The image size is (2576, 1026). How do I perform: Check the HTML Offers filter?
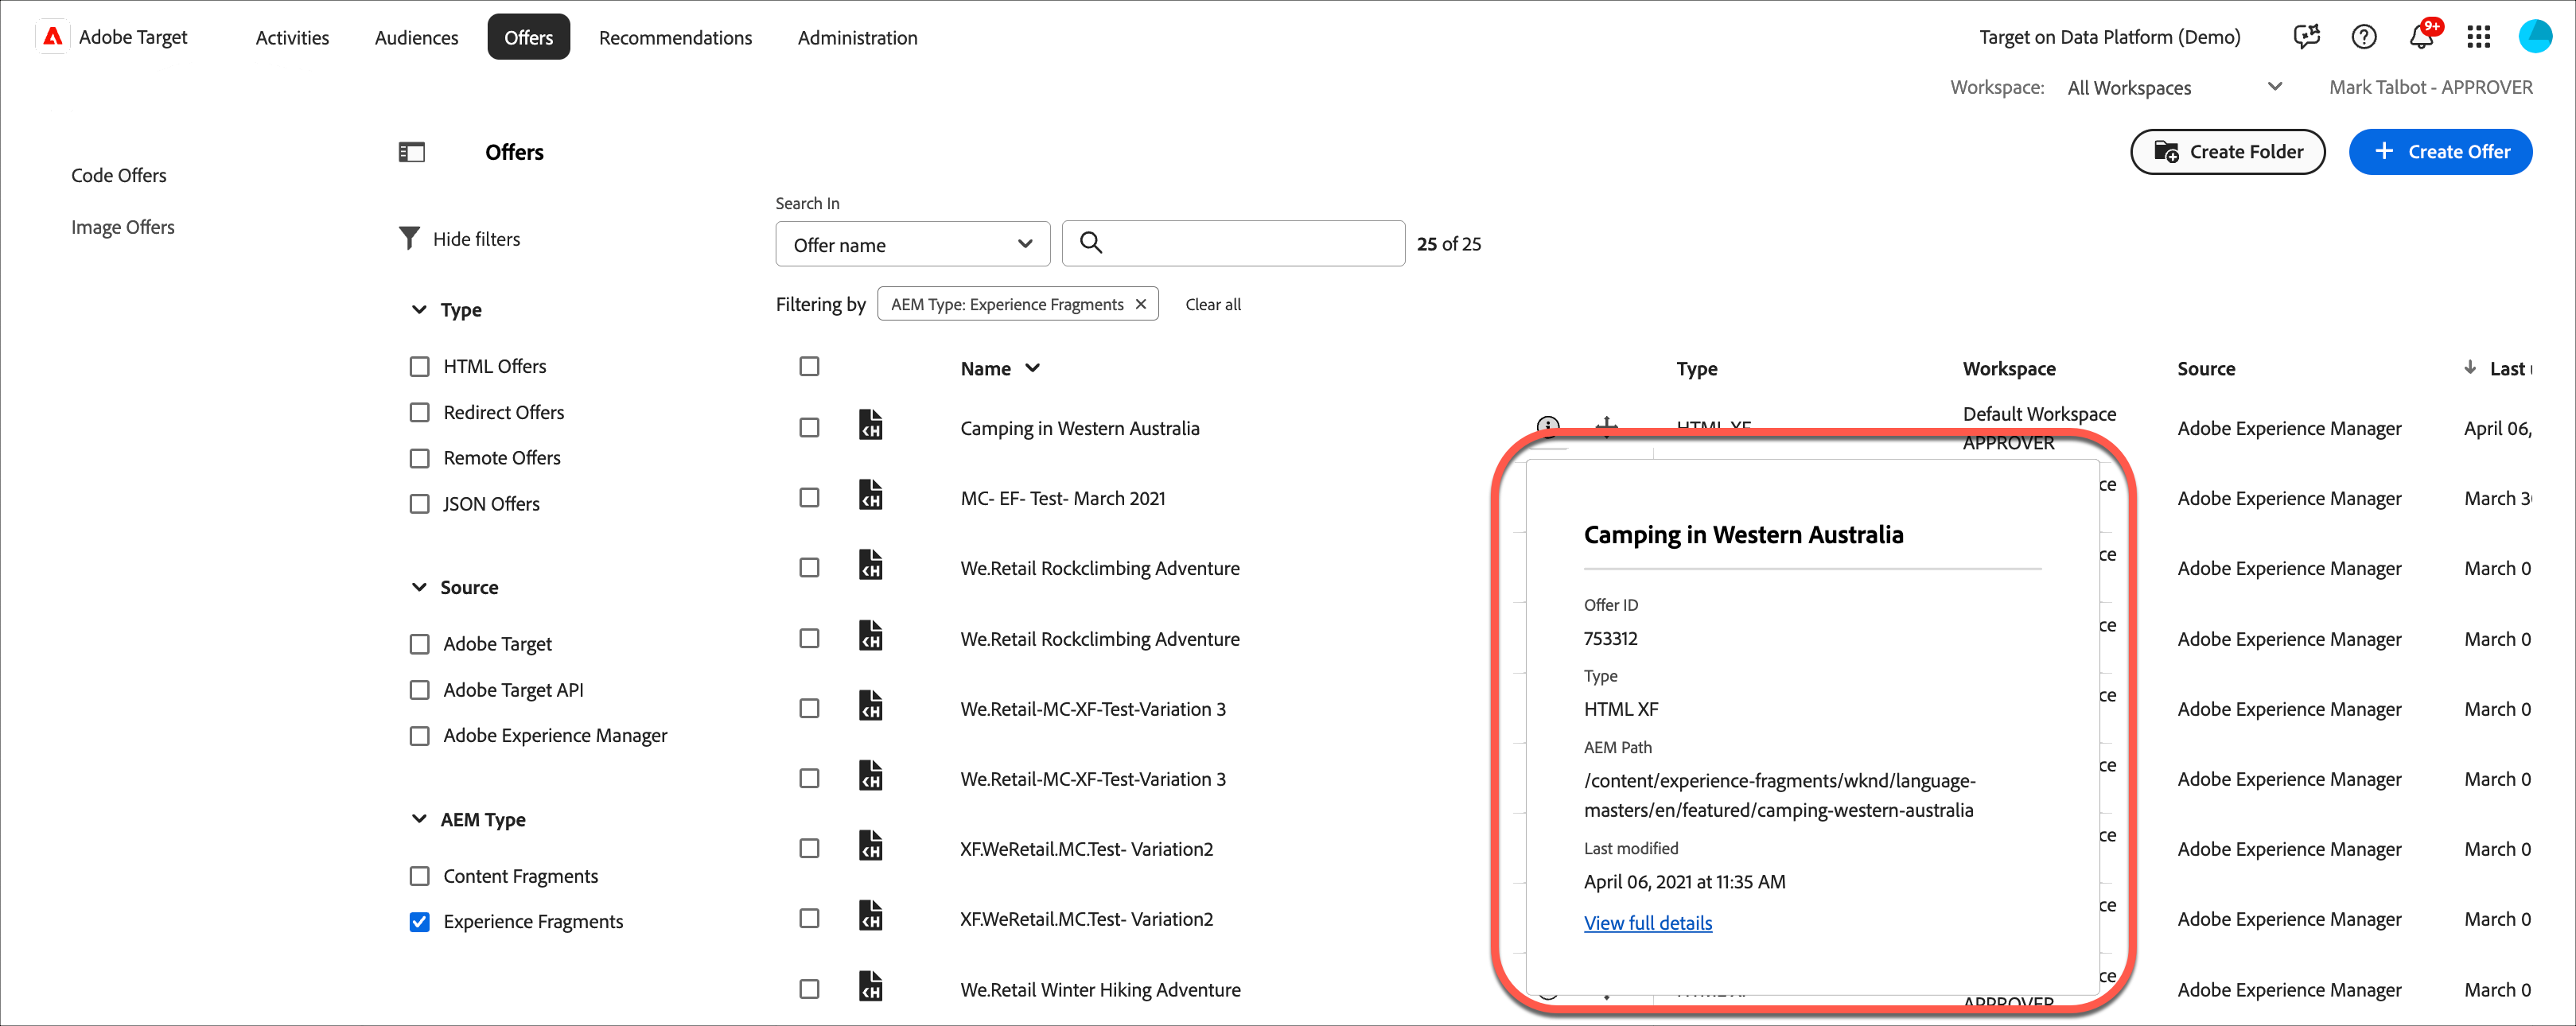(420, 367)
